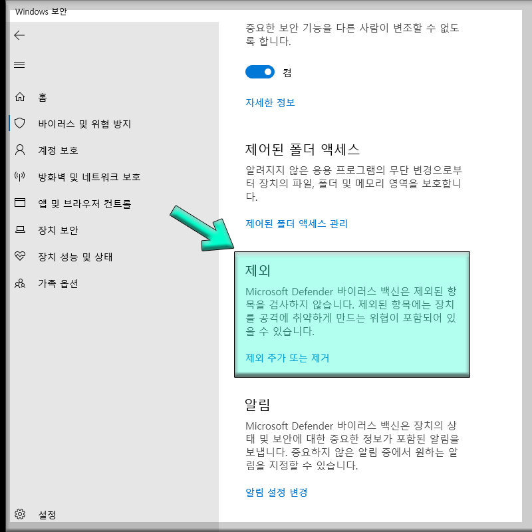Viewport: 532px width, 532px height.
Task: Open 앱 및 브라우저 컨트롤 via its icon
Action: coord(20,203)
